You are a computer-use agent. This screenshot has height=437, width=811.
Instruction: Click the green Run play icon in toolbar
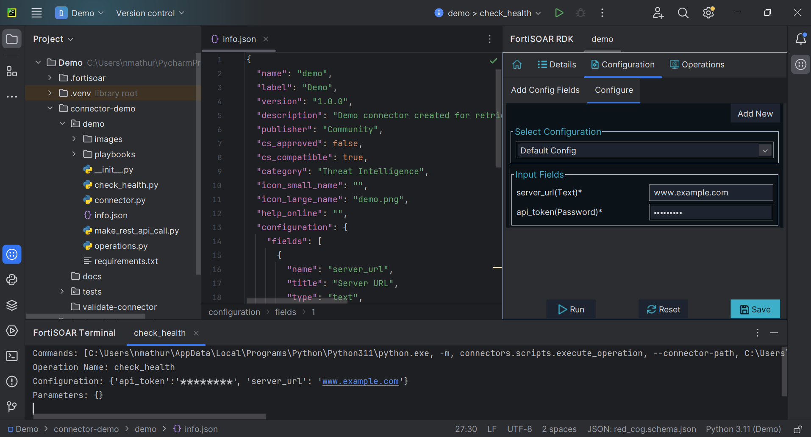[x=559, y=13]
